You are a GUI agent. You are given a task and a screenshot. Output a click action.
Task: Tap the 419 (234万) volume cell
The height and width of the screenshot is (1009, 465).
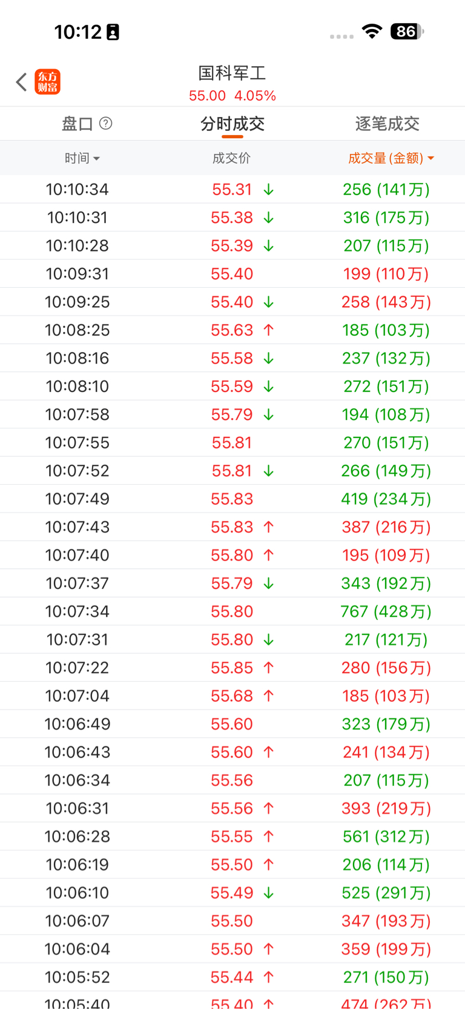tap(386, 499)
